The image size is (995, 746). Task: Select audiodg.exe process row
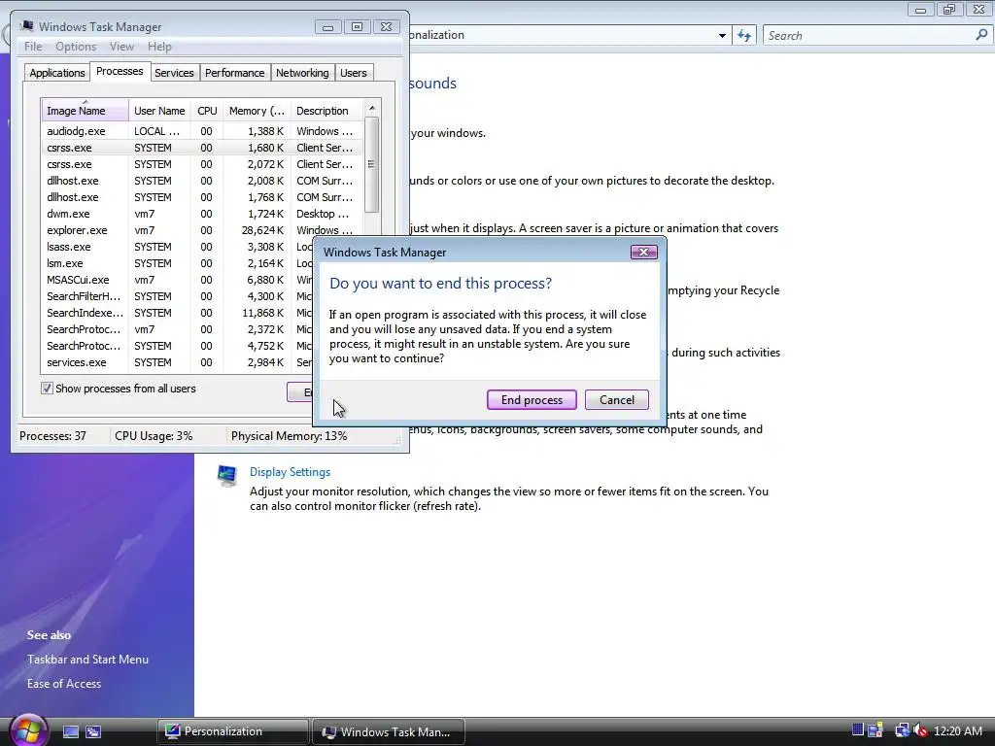coord(202,131)
